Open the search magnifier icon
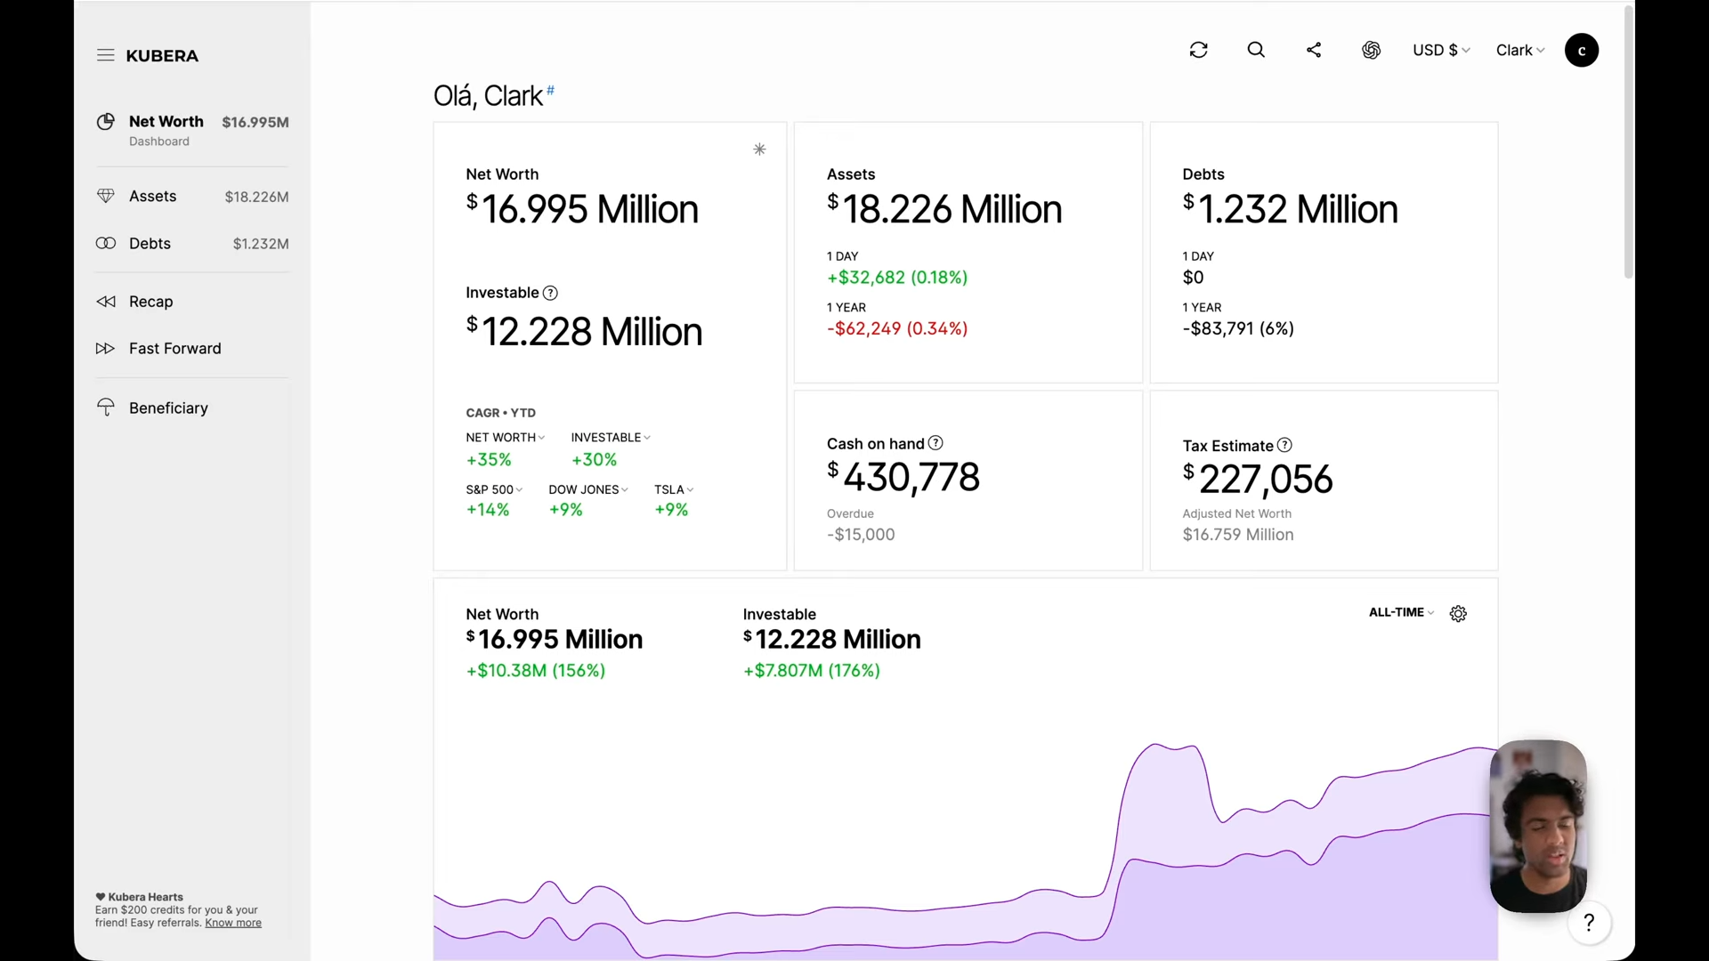This screenshot has width=1709, height=961. click(x=1256, y=50)
